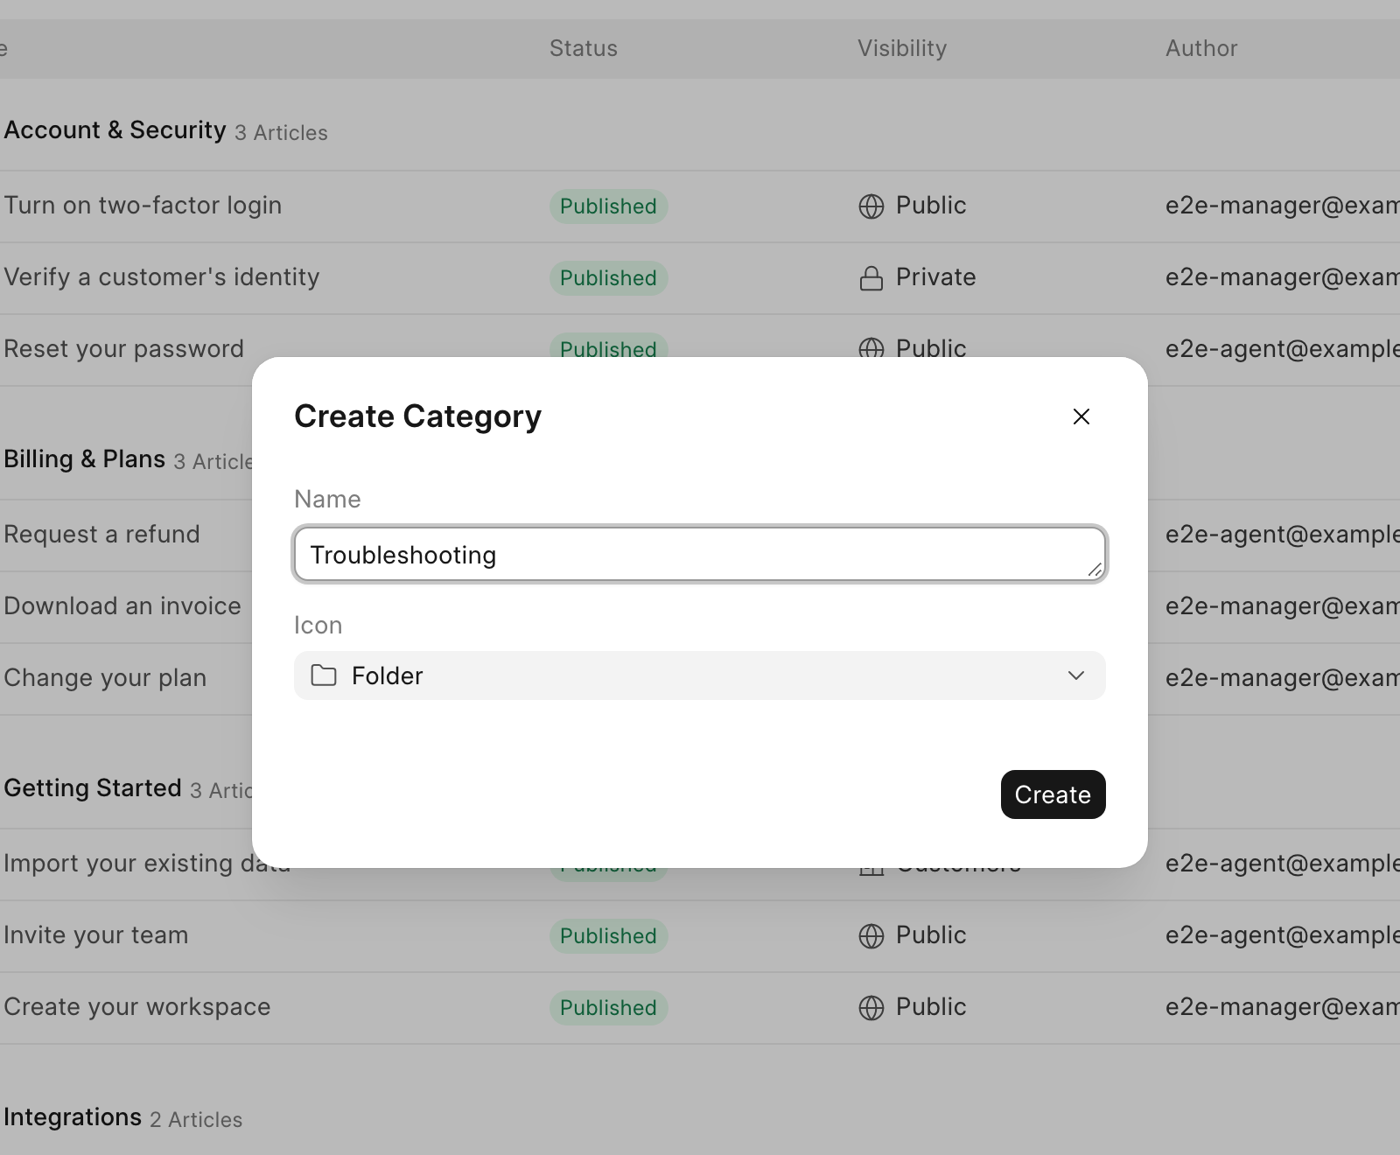
Task: Open article Invite your team
Action: point(96,935)
